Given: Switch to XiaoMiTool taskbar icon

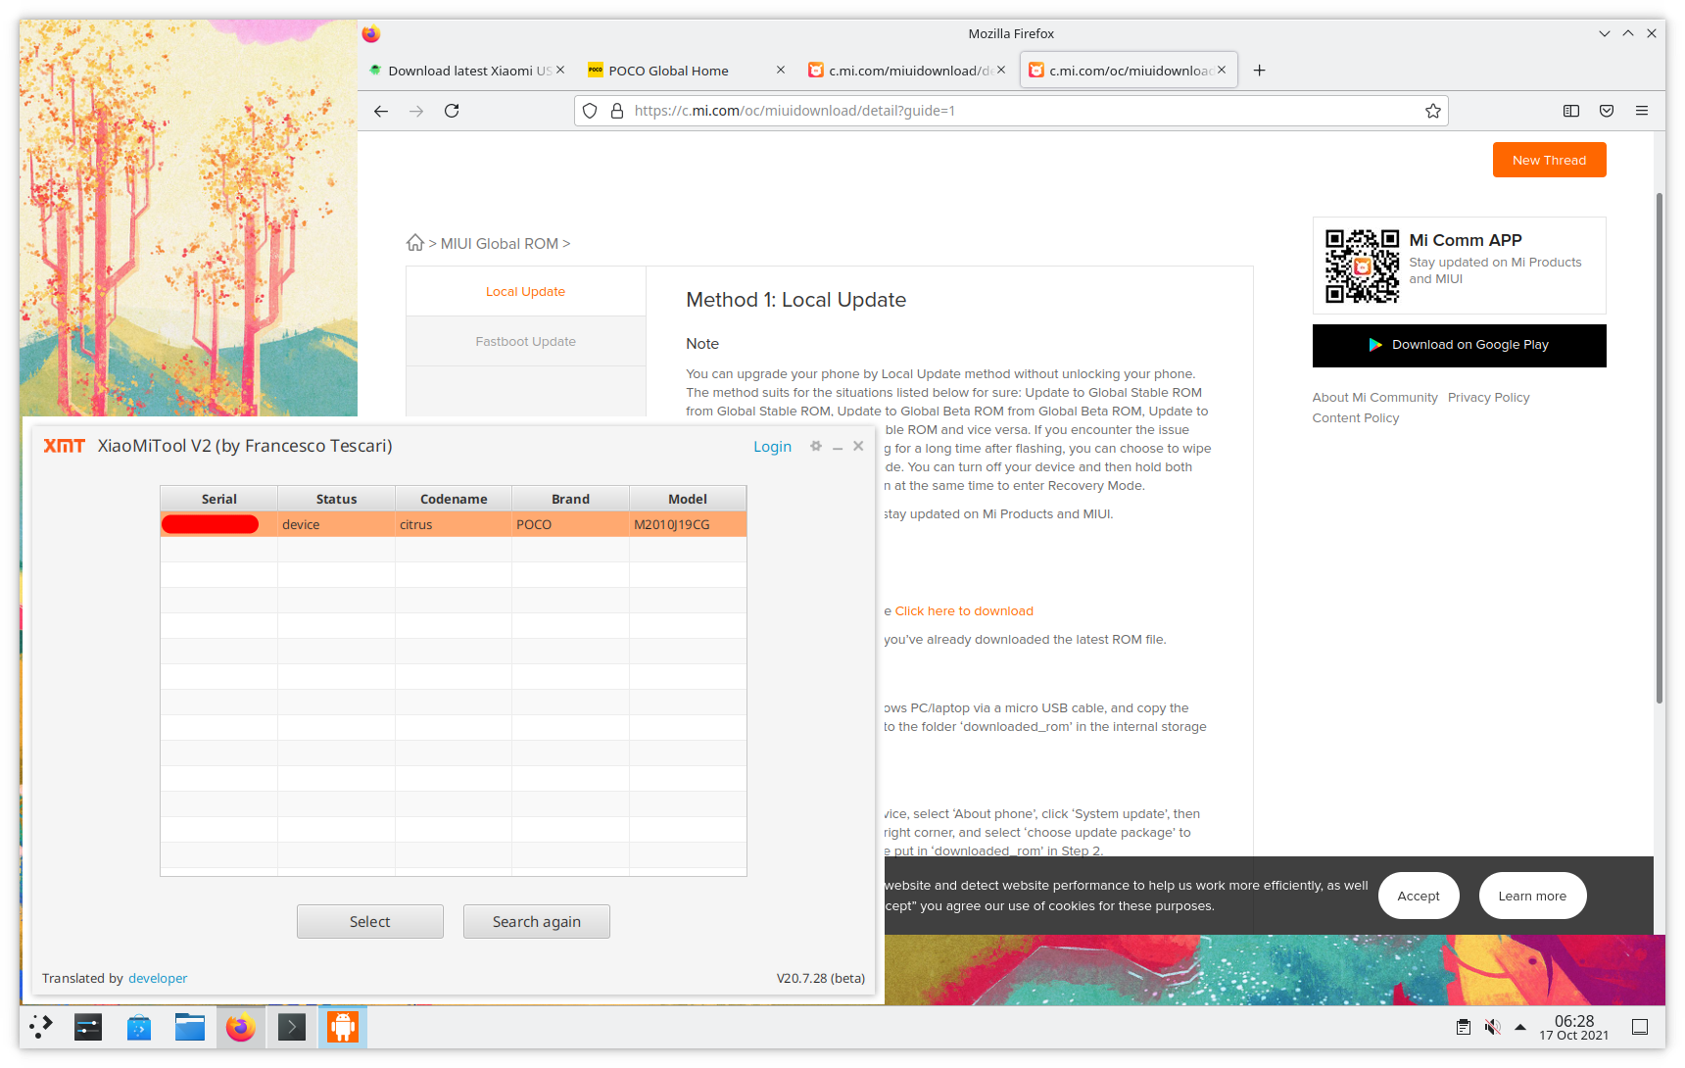Looking at the screenshot, I should pos(343,1026).
